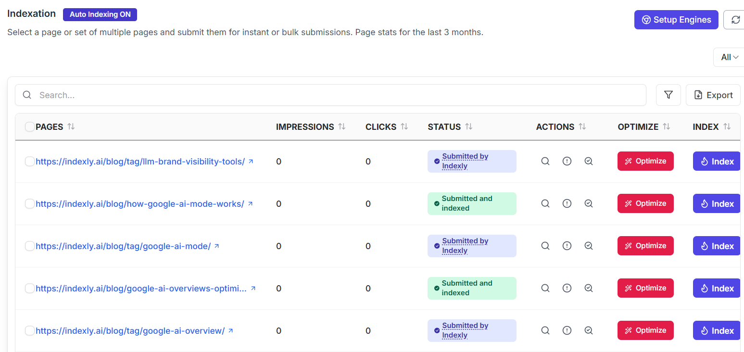744x352 pixels.
Task: Expand the All filter dropdown
Action: coord(729,57)
